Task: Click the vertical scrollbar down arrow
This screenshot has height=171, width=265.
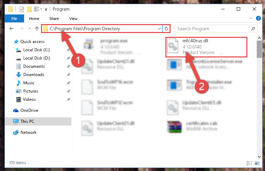Action: [x=259, y=157]
